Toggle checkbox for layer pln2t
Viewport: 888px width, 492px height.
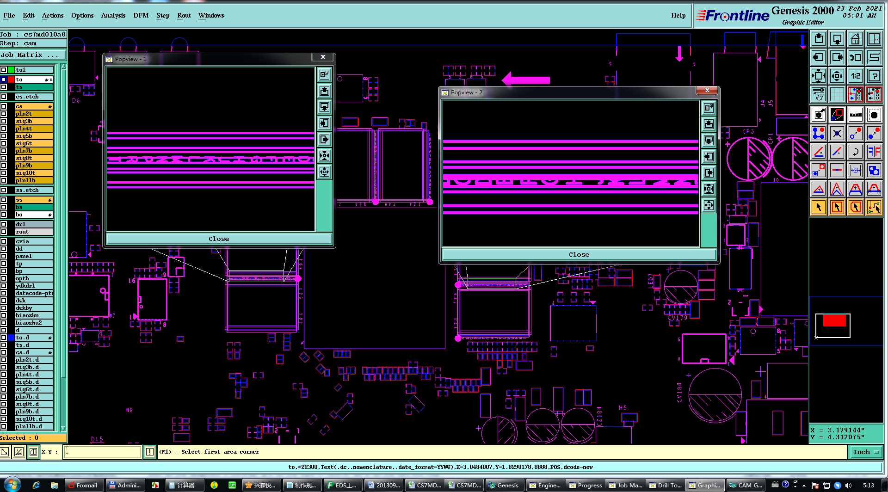[x=4, y=114]
